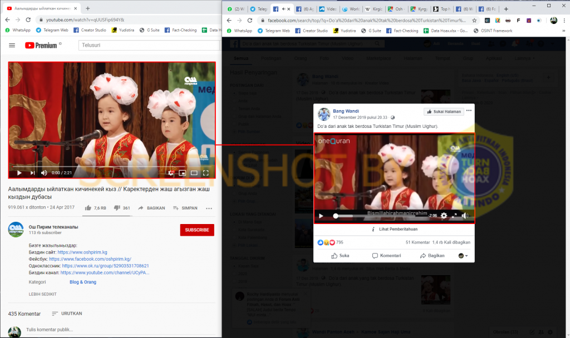The image size is (570, 338).
Task: Like the YouTube video thumbs up
Action: click(88, 208)
